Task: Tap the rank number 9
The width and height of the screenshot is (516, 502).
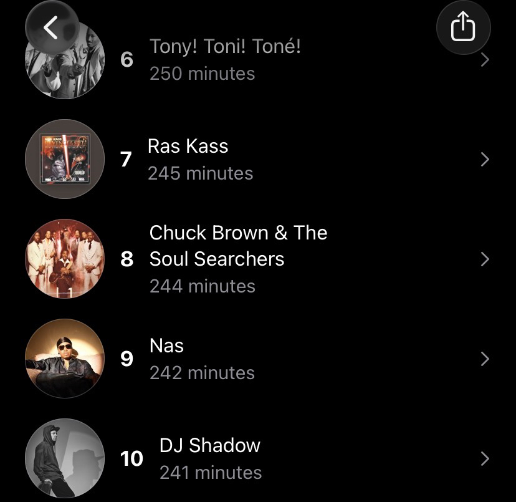Action: click(x=127, y=359)
